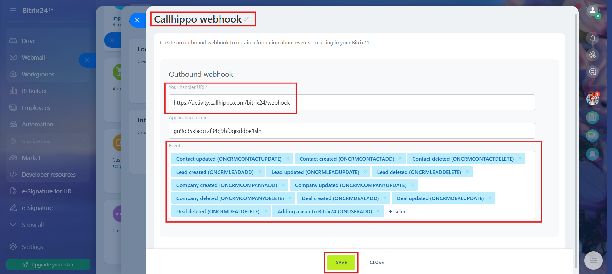612x274 pixels.
Task: Remove the Contact deleted event tag
Action: (520, 158)
